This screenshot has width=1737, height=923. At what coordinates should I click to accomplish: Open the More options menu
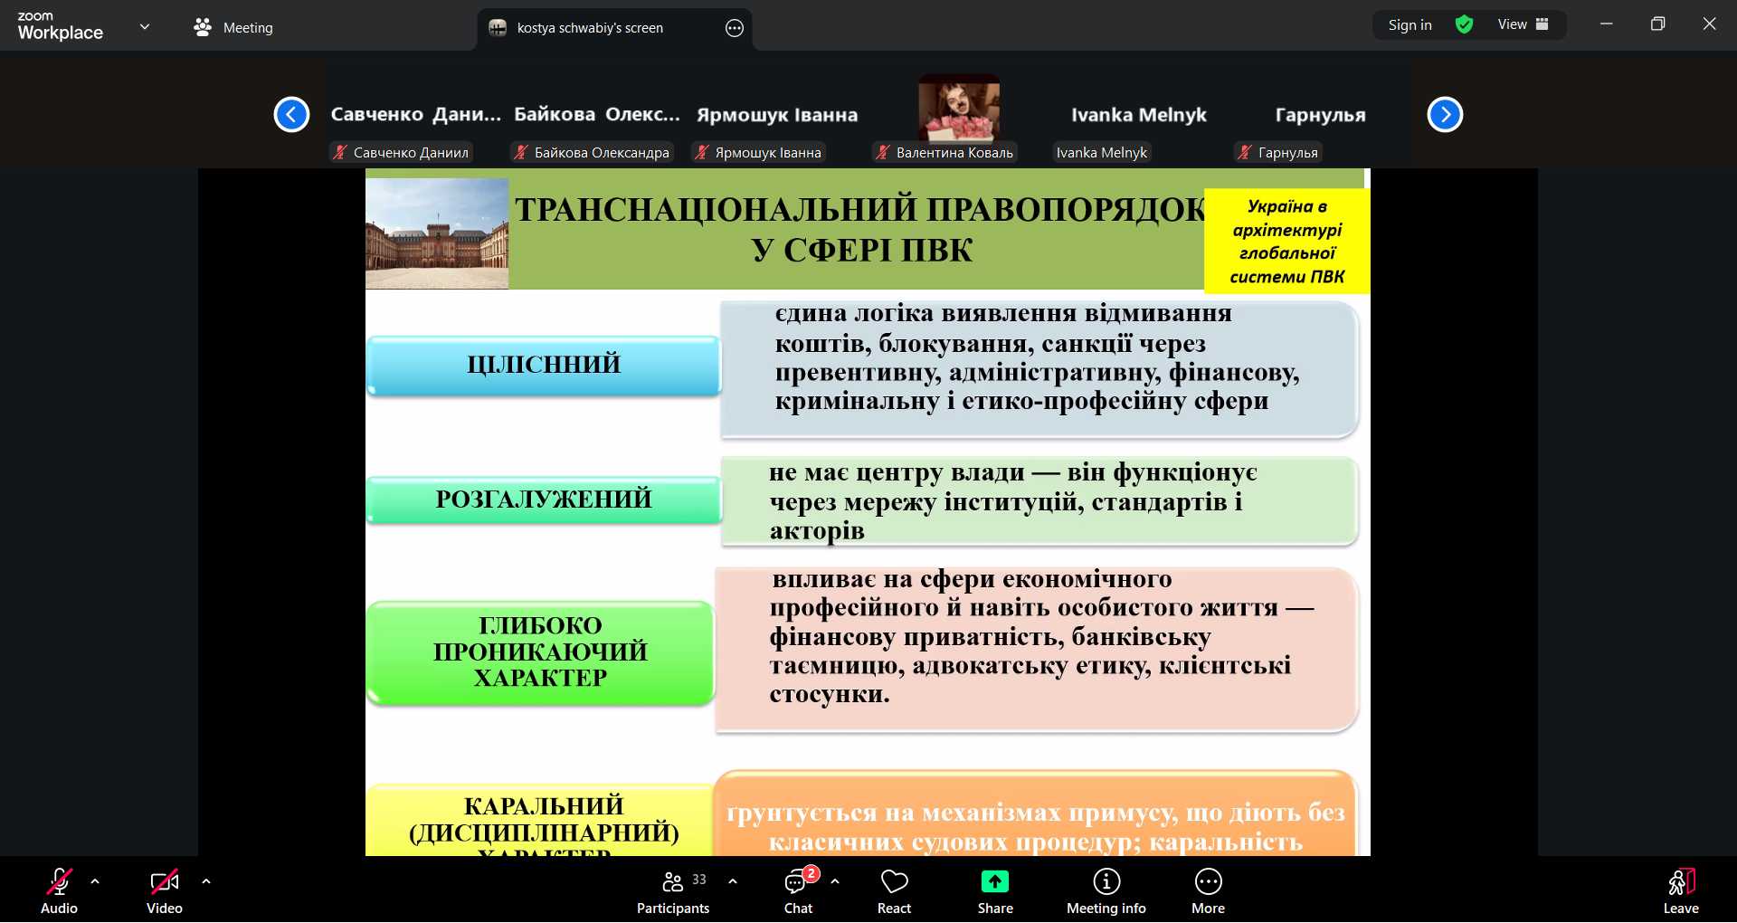(1208, 891)
